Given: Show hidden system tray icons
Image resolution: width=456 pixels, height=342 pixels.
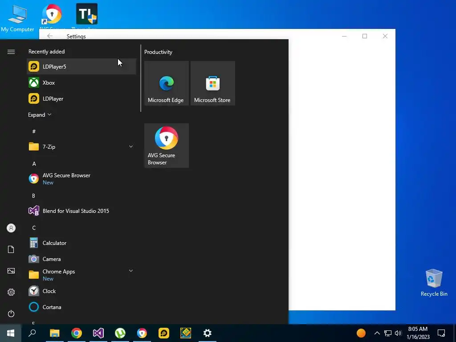Looking at the screenshot, I should coord(377,333).
